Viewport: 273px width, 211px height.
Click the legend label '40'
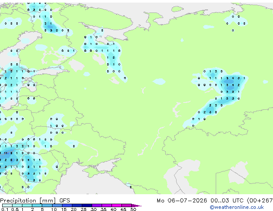pos(113,209)
